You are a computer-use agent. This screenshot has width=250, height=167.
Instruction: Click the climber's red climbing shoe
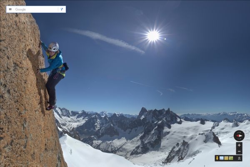click(50, 108)
